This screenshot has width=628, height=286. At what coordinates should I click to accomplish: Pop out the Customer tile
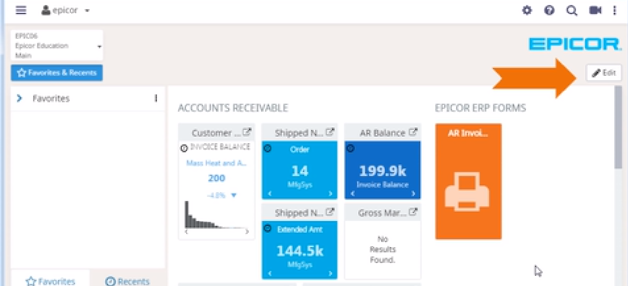(247, 132)
